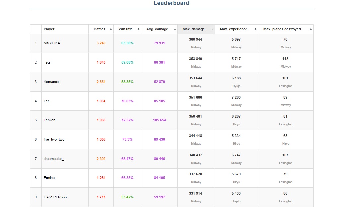This screenshot has height=207, width=351.
Task: Open player klemanco profile
Action: tap(51, 82)
